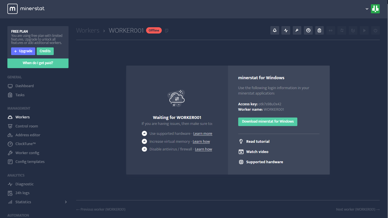Open the bell alerts icon in the toolbar

pyautogui.click(x=275, y=30)
